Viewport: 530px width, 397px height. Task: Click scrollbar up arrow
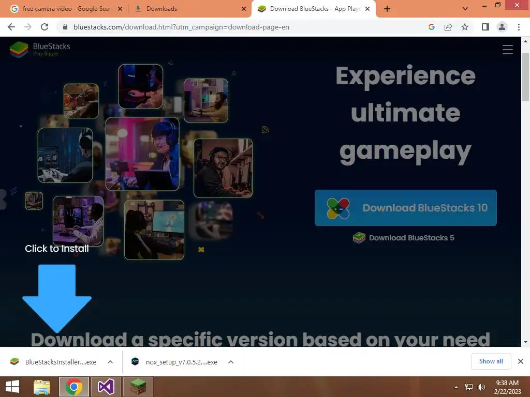pyautogui.click(x=525, y=41)
